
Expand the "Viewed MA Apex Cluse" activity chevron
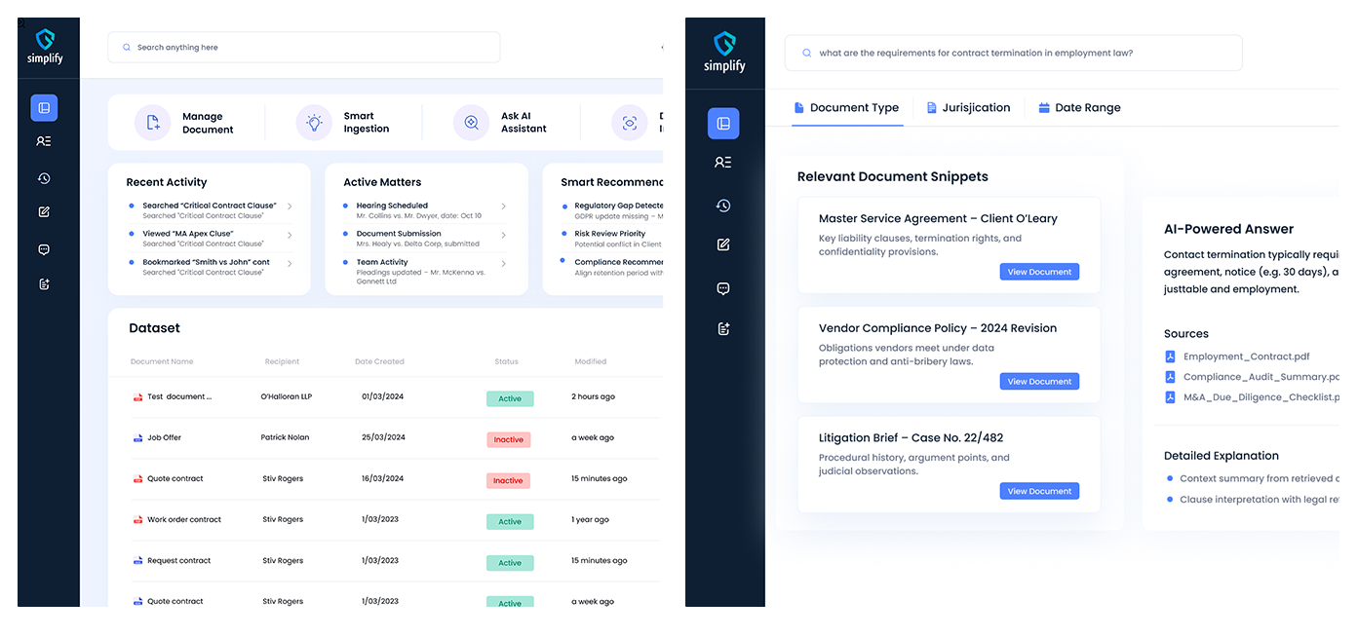click(x=290, y=235)
